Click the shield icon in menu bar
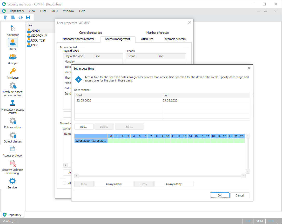The width and height of the screenshot is (282, 224). (4, 11)
